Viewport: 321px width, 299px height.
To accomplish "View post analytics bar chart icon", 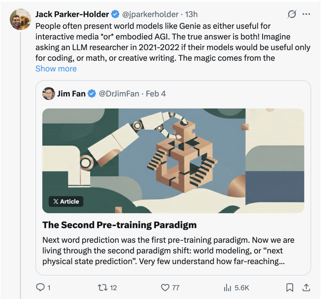I will (x=227, y=287).
